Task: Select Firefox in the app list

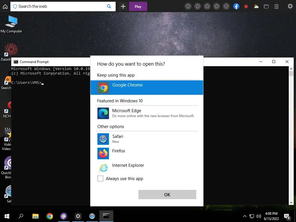Action: (x=147, y=153)
